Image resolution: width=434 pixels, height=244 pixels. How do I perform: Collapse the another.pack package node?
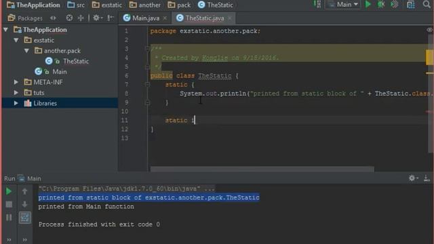(26, 51)
